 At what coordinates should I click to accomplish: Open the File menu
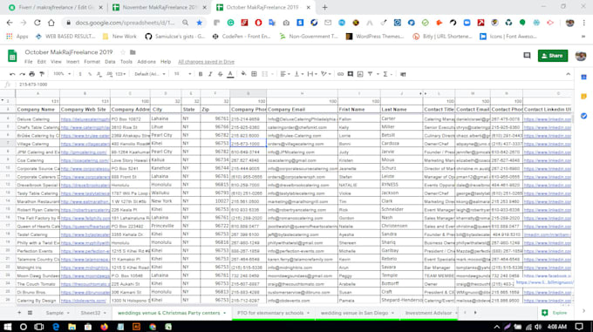point(29,62)
